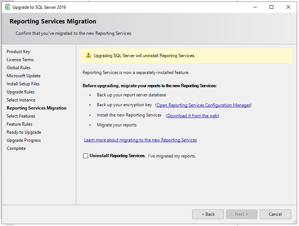This screenshot has width=299, height=226.
Task: Click 'Upgrading SQL Server will uninstall' warning text
Action: click(x=144, y=56)
